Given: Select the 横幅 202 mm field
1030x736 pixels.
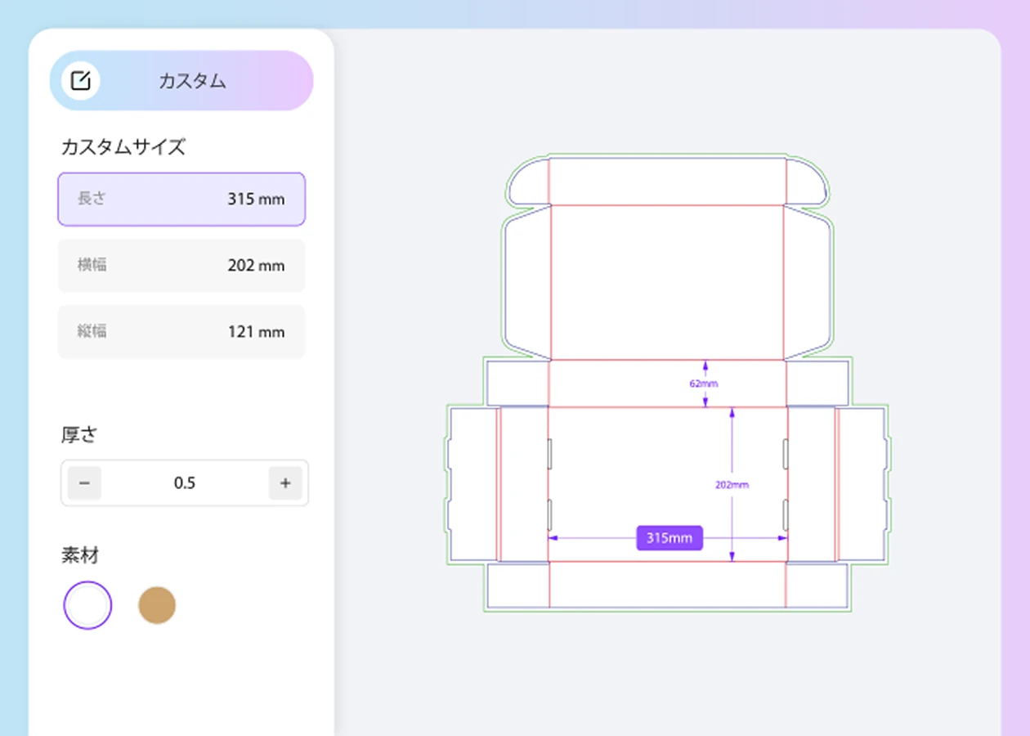Looking at the screenshot, I should [181, 265].
